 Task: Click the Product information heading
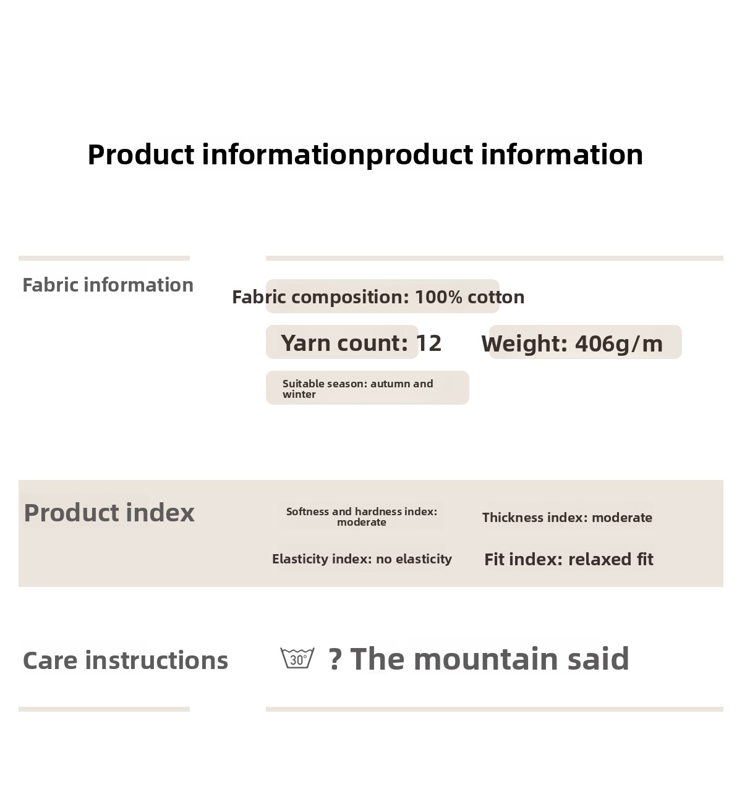point(365,154)
